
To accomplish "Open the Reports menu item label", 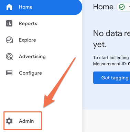I will point(28,23).
